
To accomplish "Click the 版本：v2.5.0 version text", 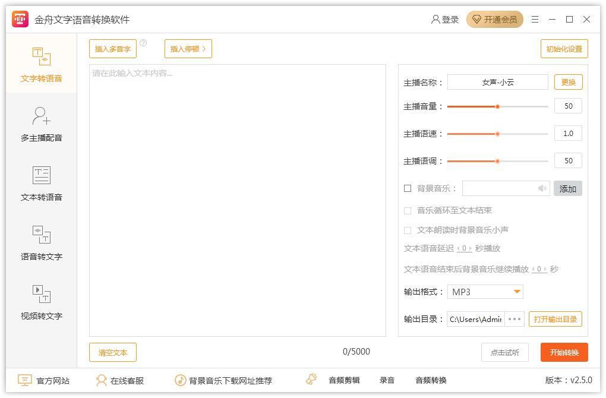I will tap(569, 380).
